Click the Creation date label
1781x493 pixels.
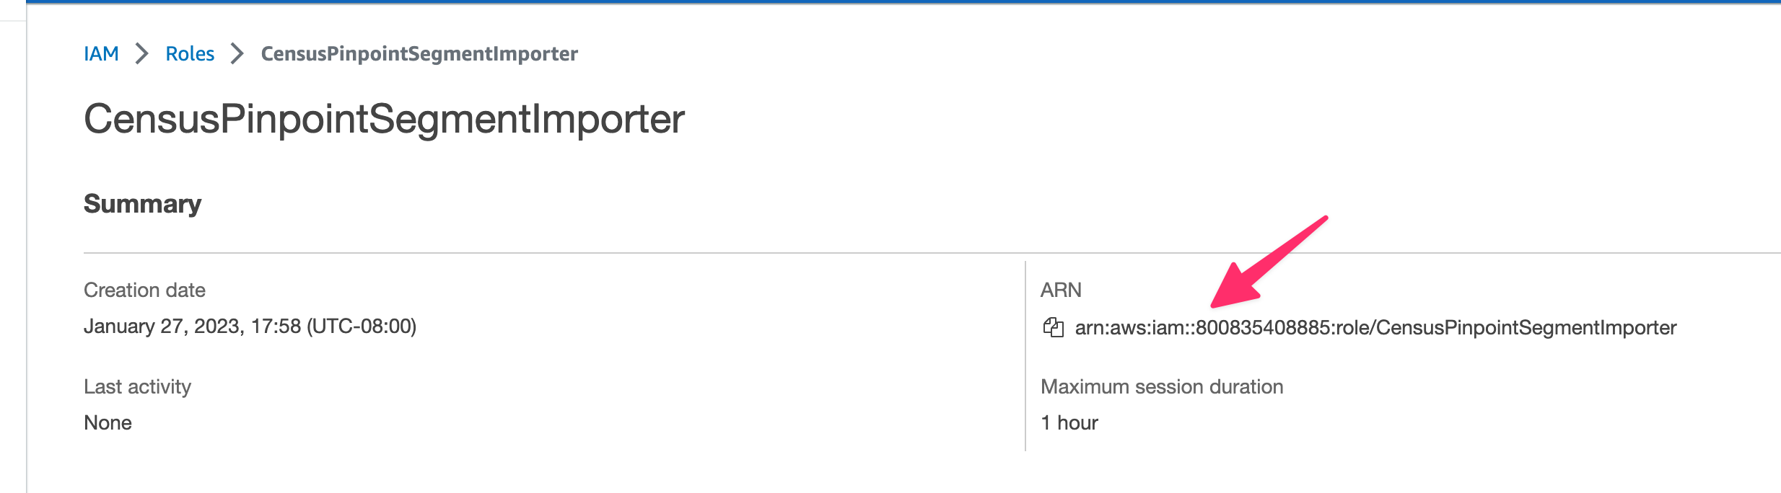144,290
